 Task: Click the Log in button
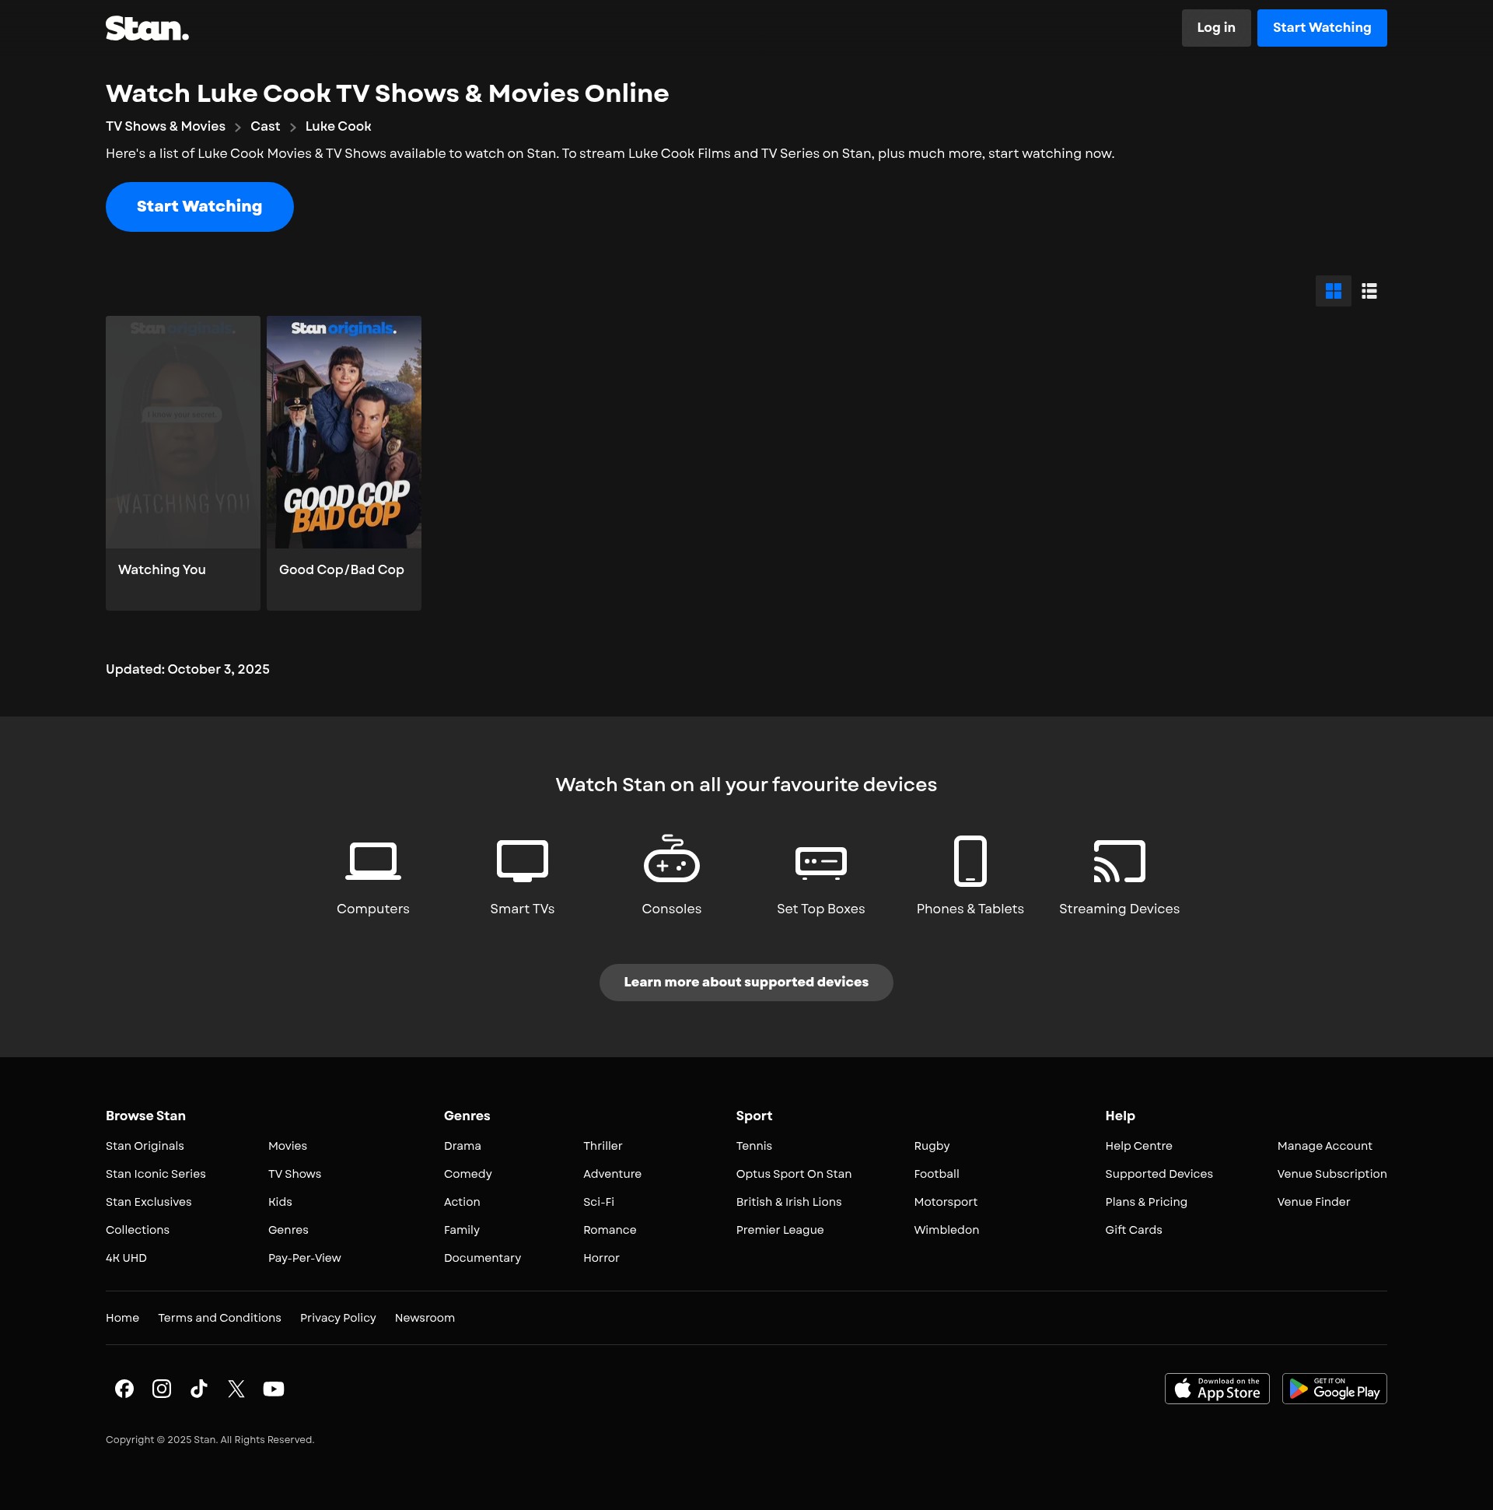[x=1215, y=27]
